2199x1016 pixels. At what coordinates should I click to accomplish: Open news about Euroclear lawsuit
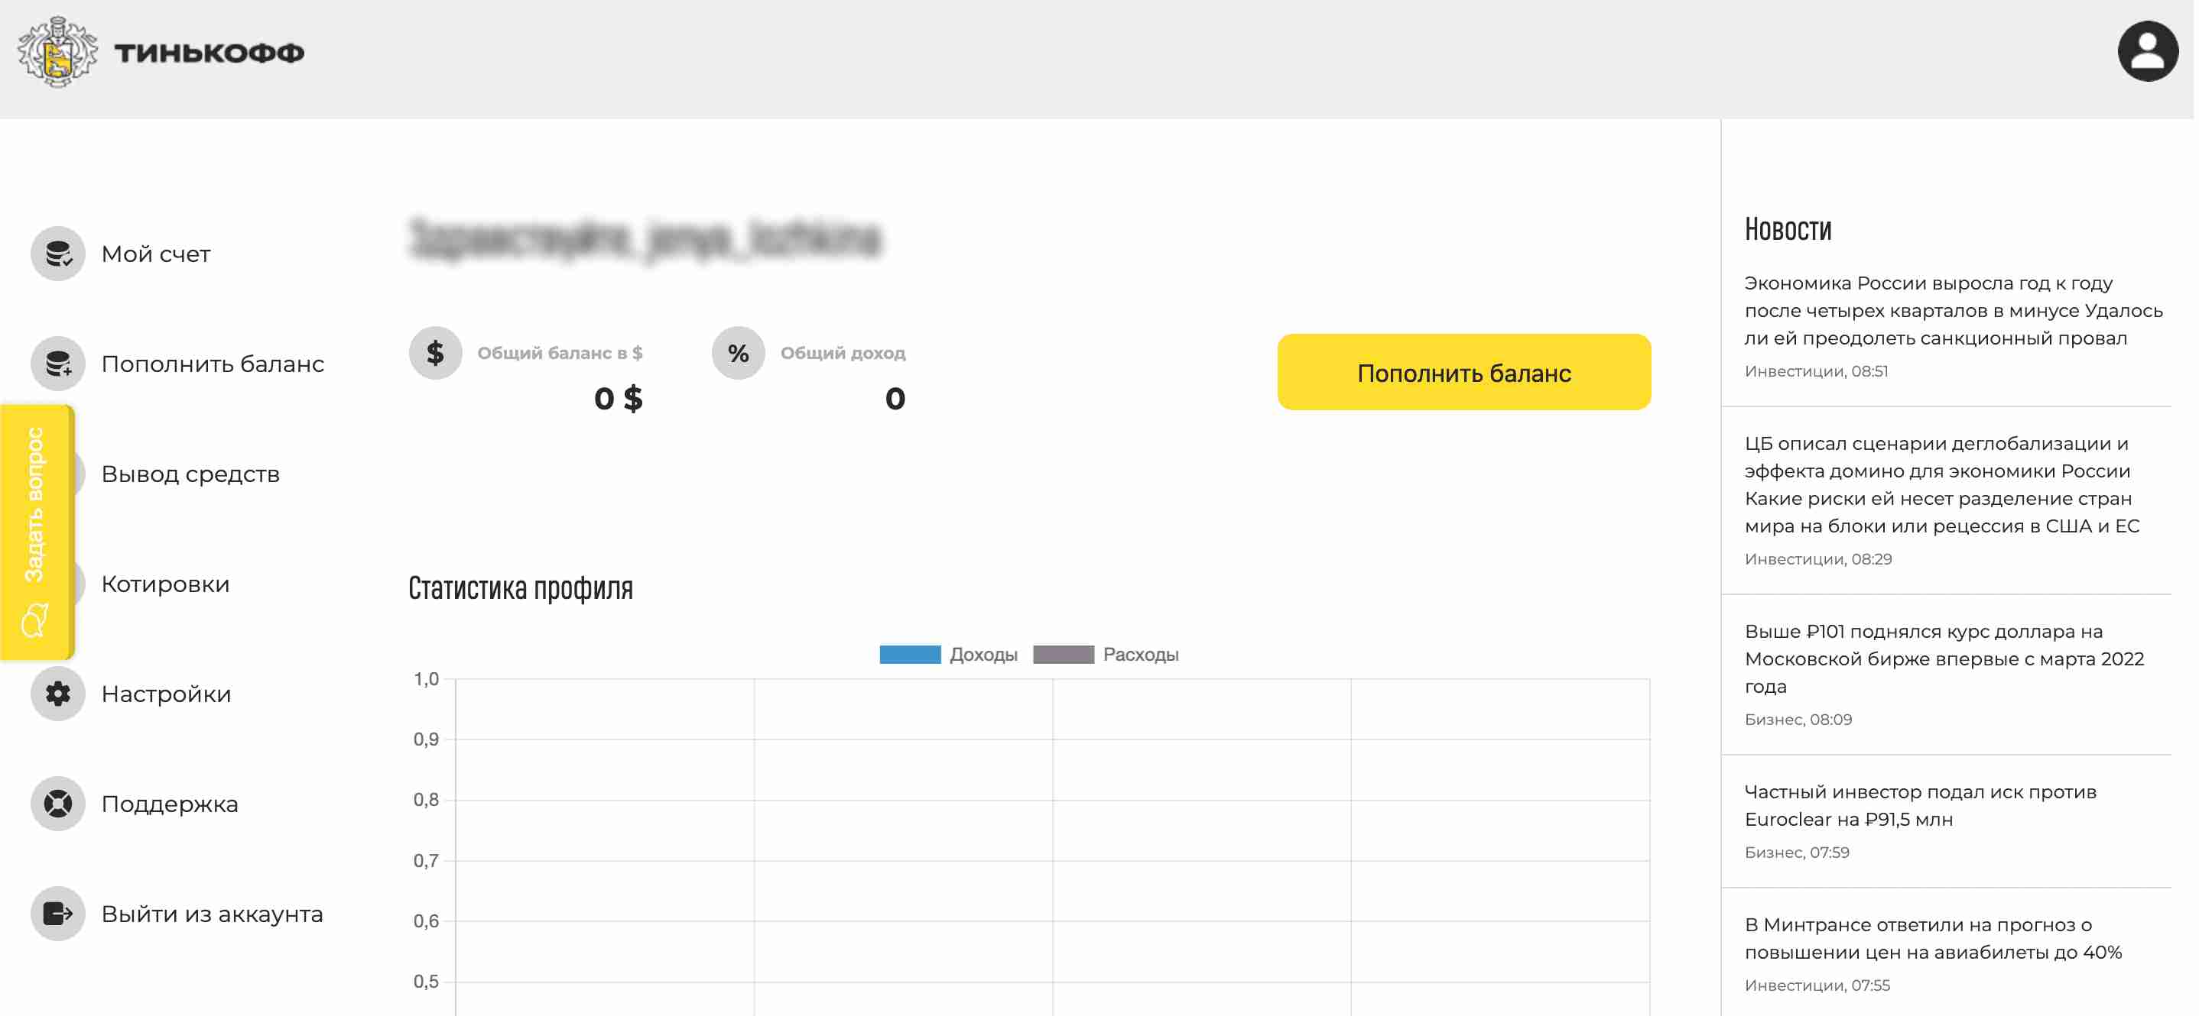1921,805
